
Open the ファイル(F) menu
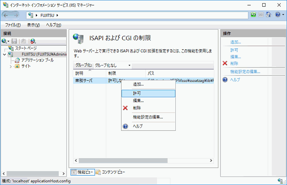[13, 25]
